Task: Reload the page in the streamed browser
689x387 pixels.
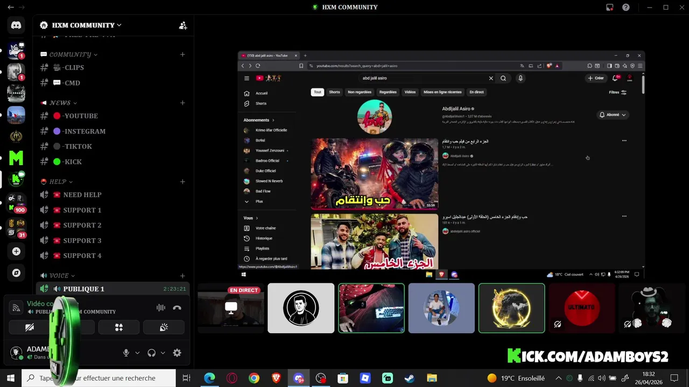Action: 258,66
